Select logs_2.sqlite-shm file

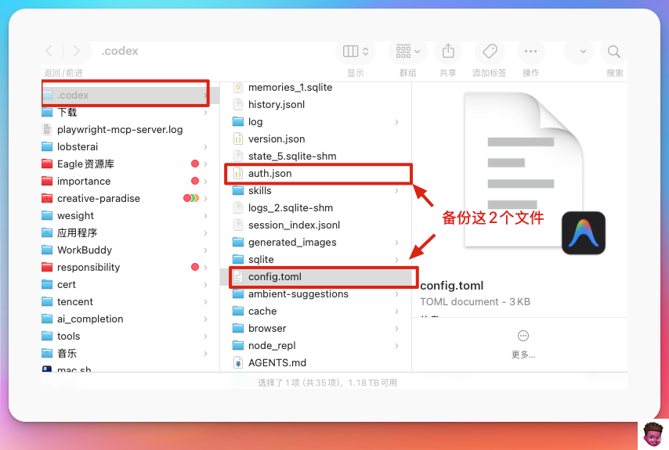(316, 208)
